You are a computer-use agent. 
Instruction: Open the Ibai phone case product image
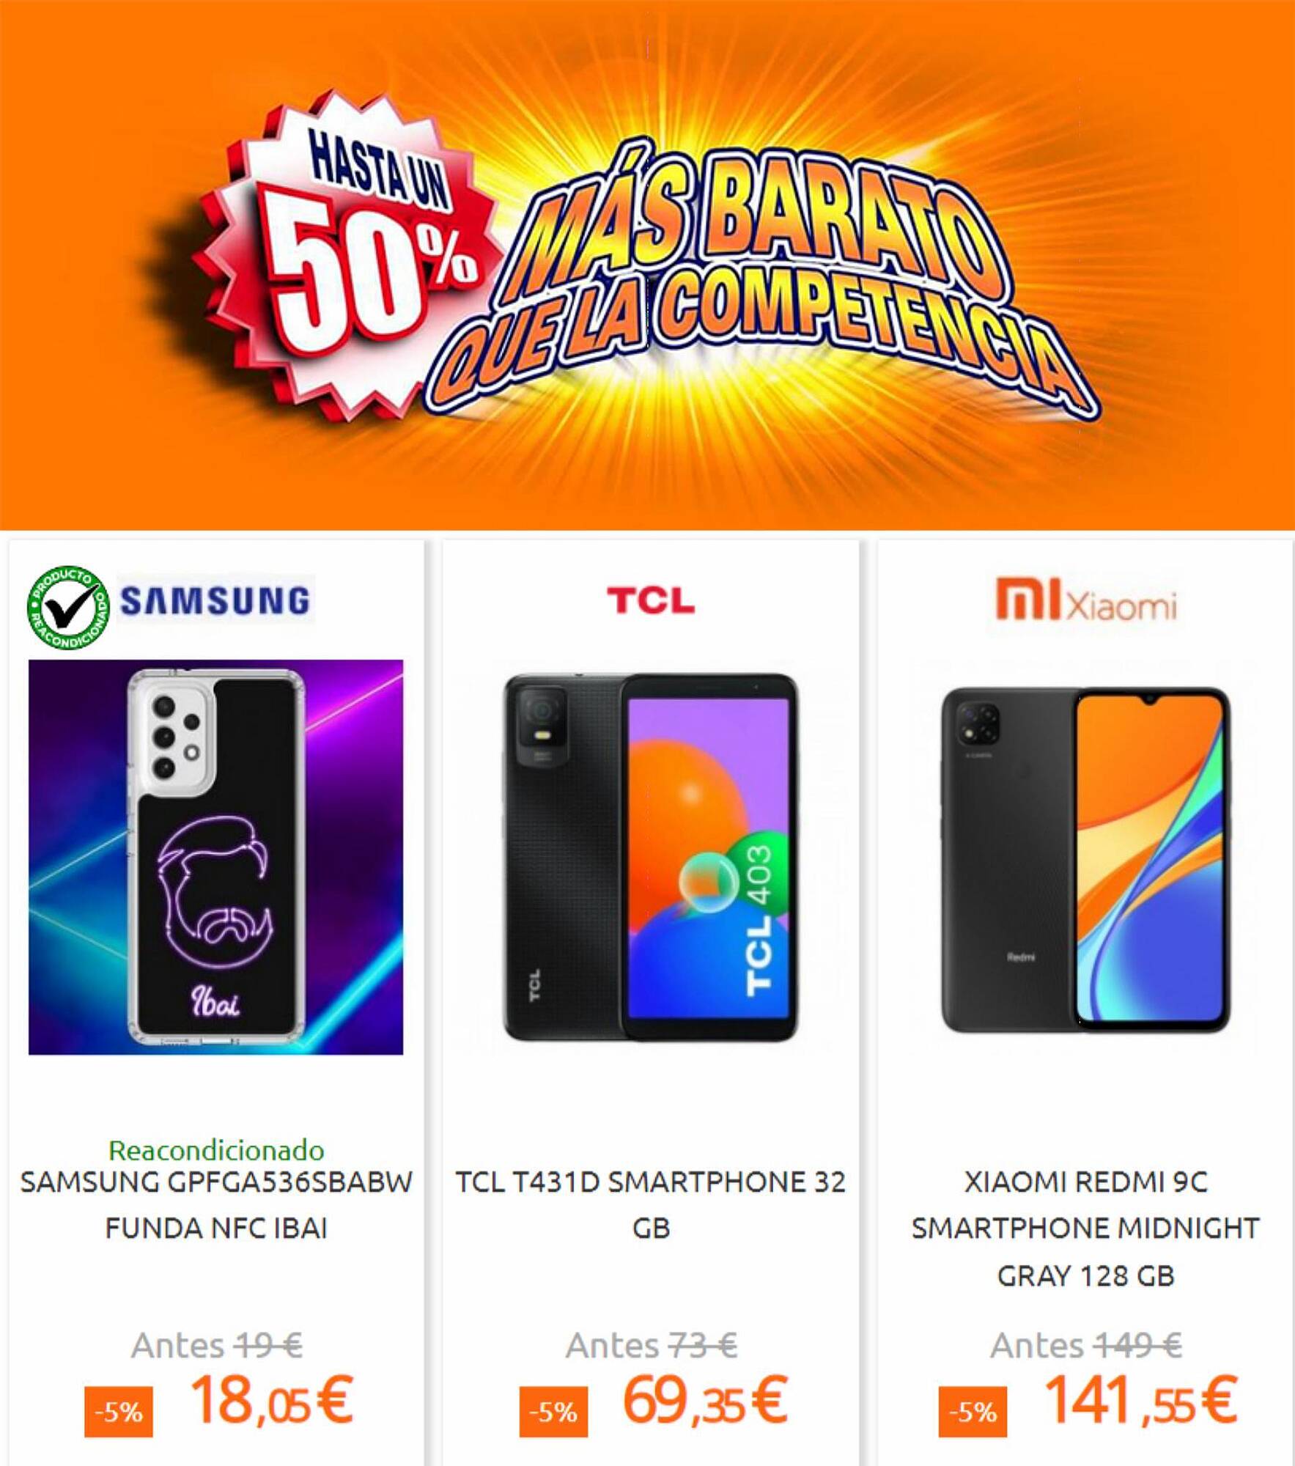point(215,857)
